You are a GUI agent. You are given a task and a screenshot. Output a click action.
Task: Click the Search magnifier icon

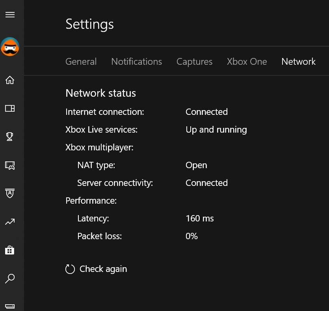pos(10,279)
